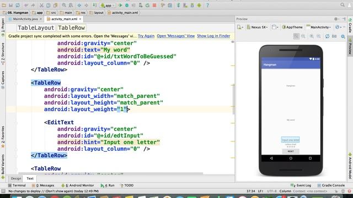The image size is (353, 198).
Task: Click the Replace icon in toolbar
Action: 71,5
